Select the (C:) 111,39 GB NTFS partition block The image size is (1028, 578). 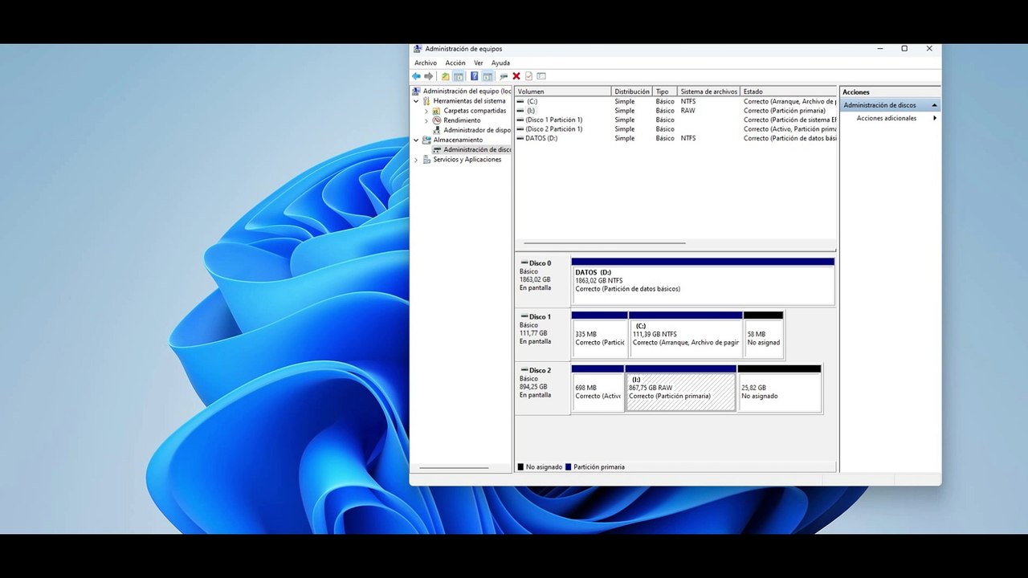pyautogui.click(x=686, y=335)
